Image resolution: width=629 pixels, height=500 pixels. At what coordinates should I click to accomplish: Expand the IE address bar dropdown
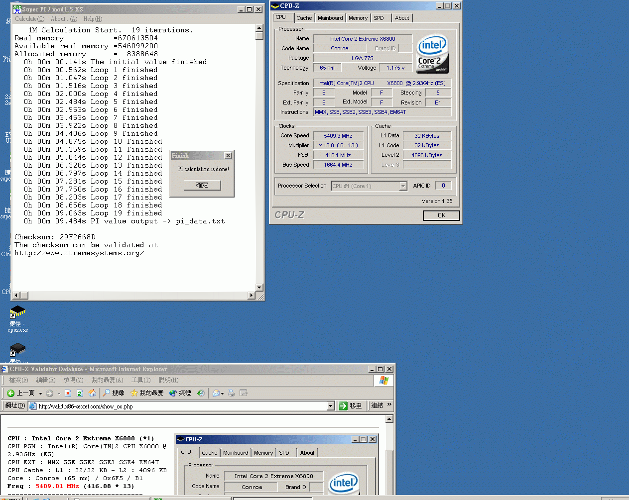330,406
